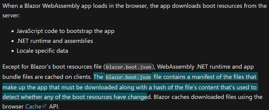Click 'bundle files are cached on clients' text
Image resolution: width=269 pixels, height=110 pixels.
point(47,77)
